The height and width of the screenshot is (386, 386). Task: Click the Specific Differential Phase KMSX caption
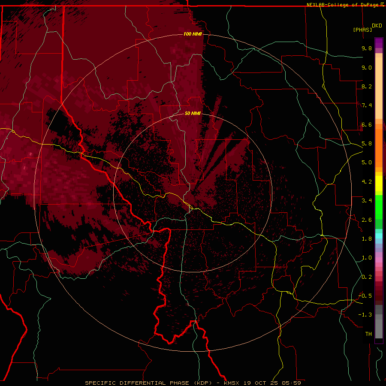tap(193, 383)
